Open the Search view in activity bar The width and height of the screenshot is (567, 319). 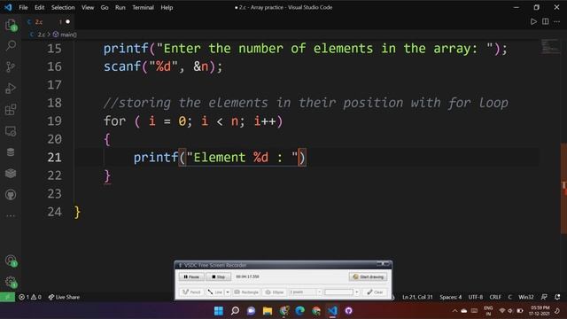(x=11, y=45)
